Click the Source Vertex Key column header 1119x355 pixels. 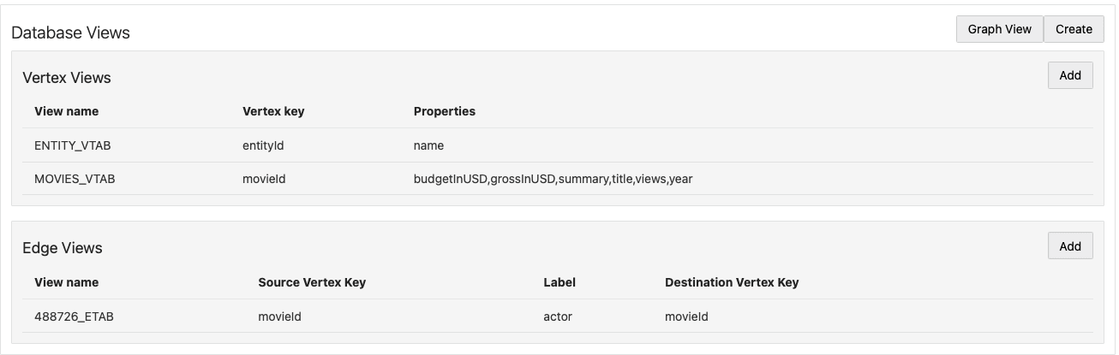coord(312,282)
